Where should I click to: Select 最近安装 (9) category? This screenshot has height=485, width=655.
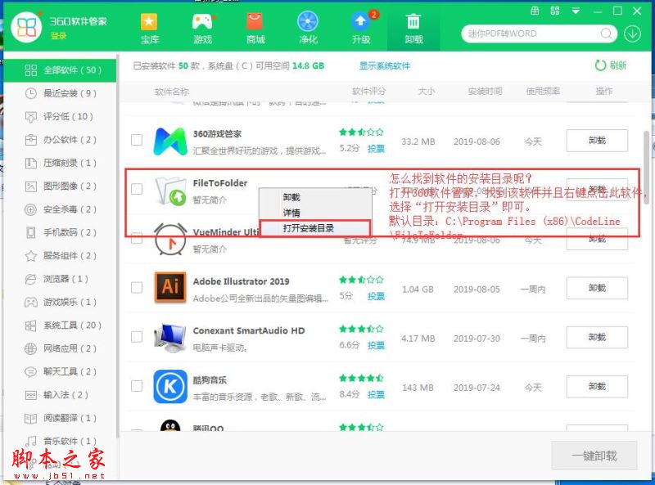point(60,93)
